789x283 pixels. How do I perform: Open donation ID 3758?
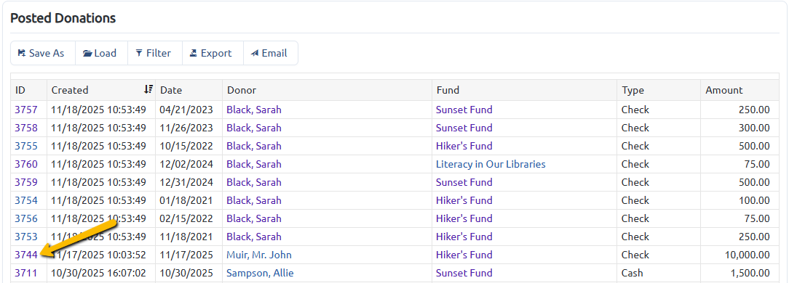pos(26,128)
